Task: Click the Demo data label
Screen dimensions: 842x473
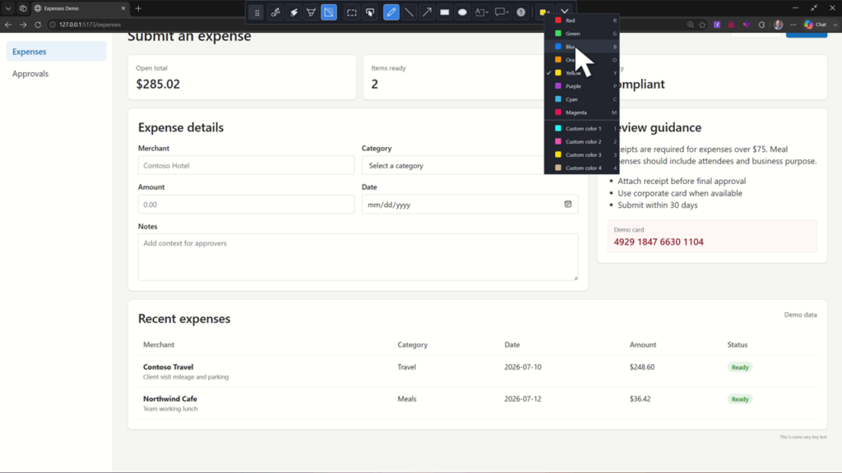Action: [800, 315]
